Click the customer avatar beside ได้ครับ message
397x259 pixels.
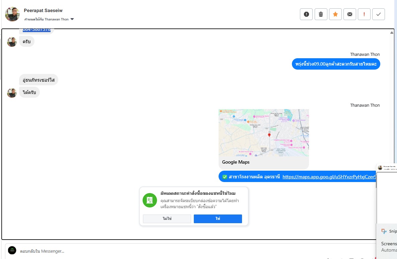tap(12, 93)
